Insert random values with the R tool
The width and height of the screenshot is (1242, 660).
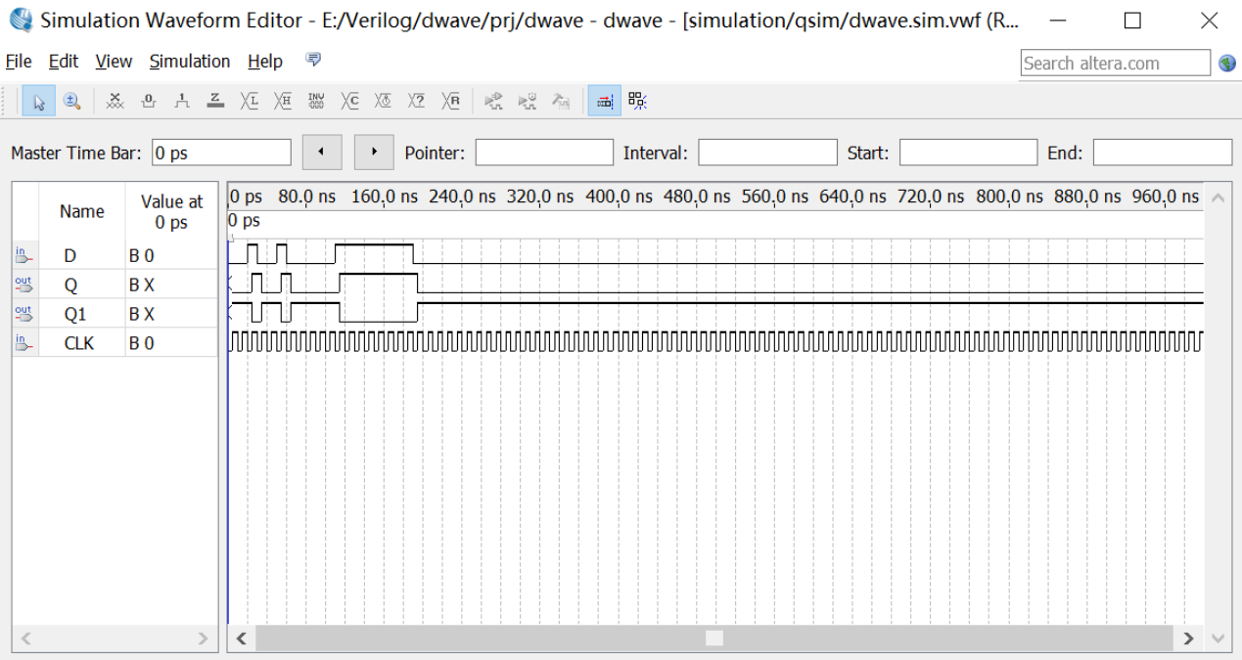[x=449, y=100]
